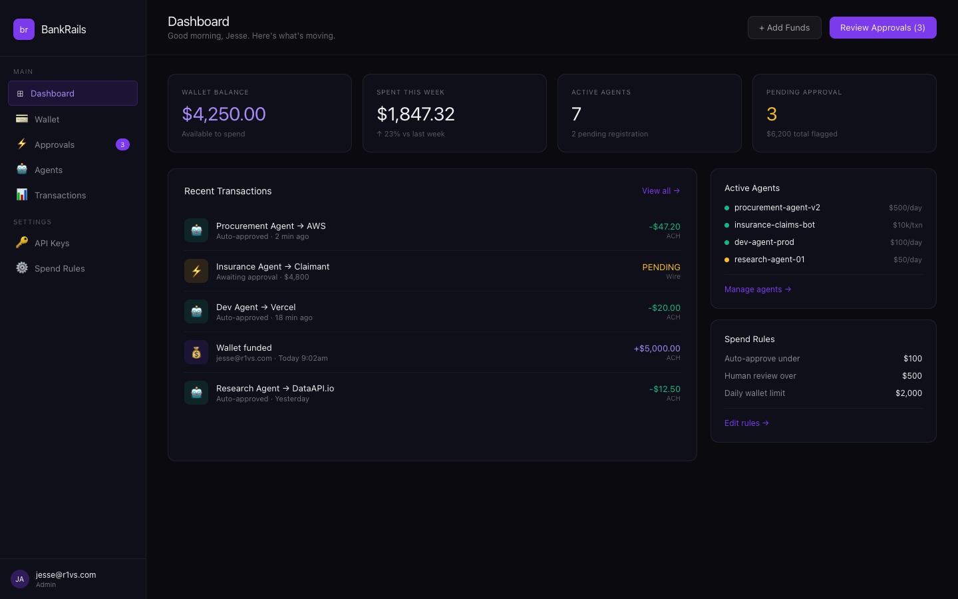
Task: Click the '3' badge on Approvals
Action: pyautogui.click(x=122, y=144)
